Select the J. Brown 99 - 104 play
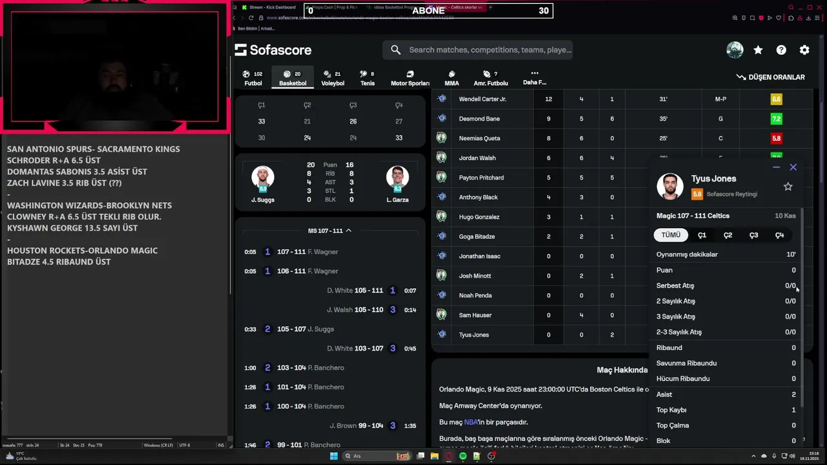 pos(330,426)
